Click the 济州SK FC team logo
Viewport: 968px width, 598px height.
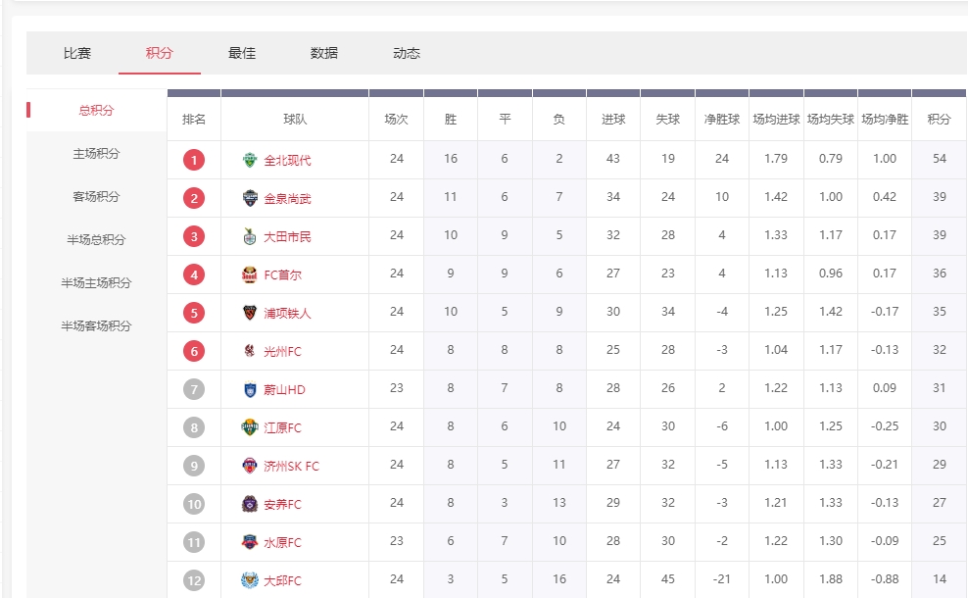tap(250, 466)
